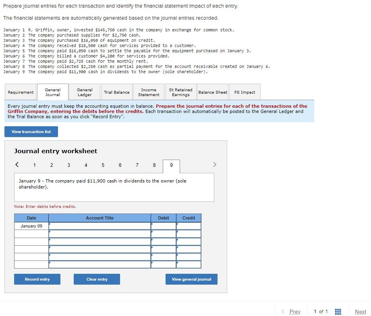
Task: Click the View transaction list button
Action: pyautogui.click(x=31, y=131)
